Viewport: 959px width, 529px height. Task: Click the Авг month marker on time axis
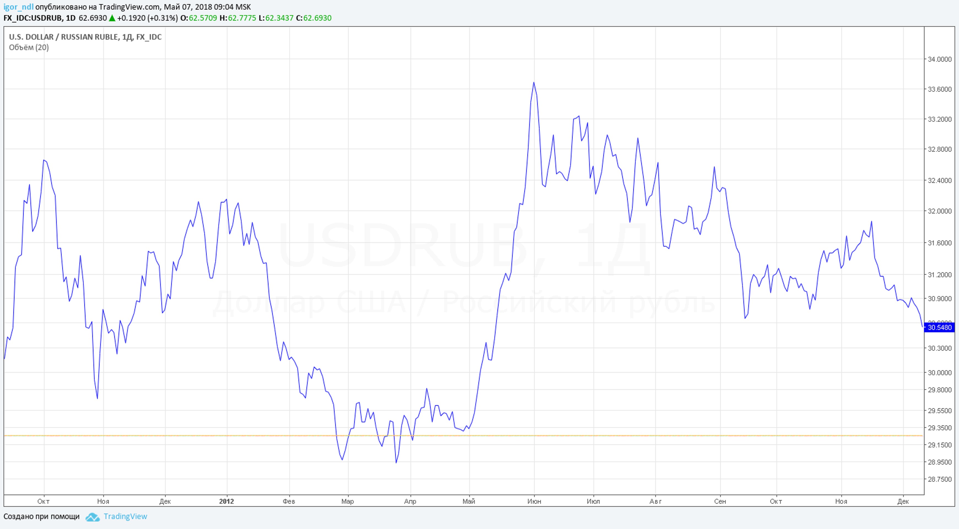point(655,501)
